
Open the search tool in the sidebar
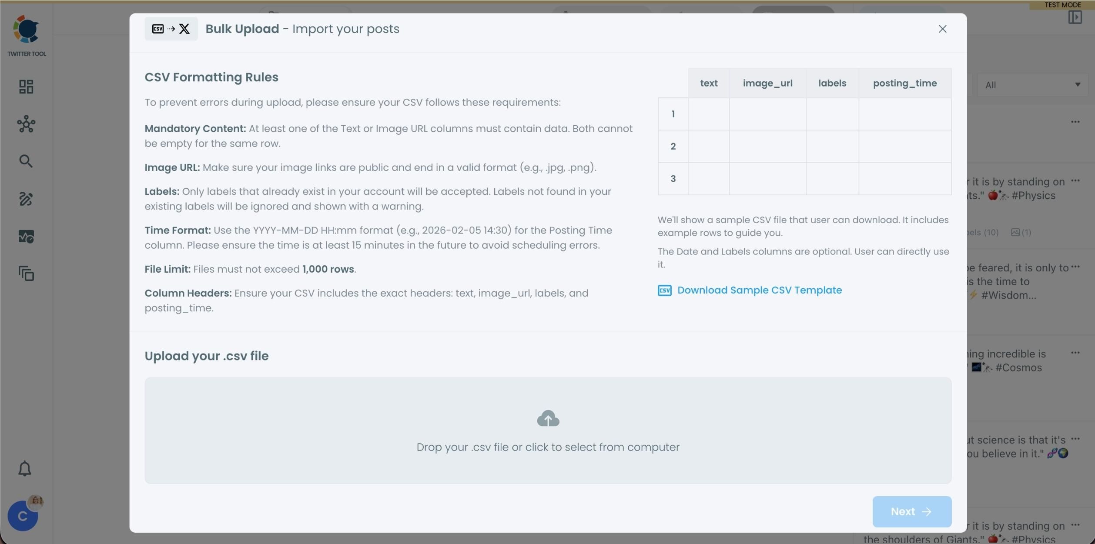click(26, 161)
